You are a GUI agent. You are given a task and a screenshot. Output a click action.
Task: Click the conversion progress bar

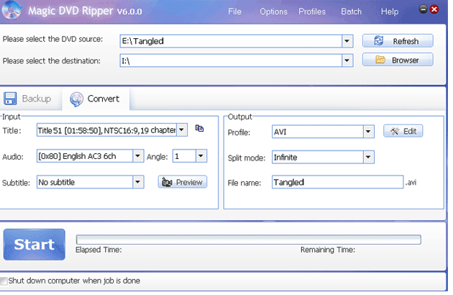(x=248, y=240)
